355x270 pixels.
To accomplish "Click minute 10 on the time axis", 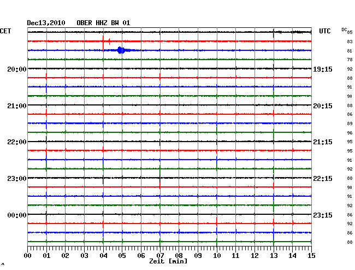I will point(217,255).
